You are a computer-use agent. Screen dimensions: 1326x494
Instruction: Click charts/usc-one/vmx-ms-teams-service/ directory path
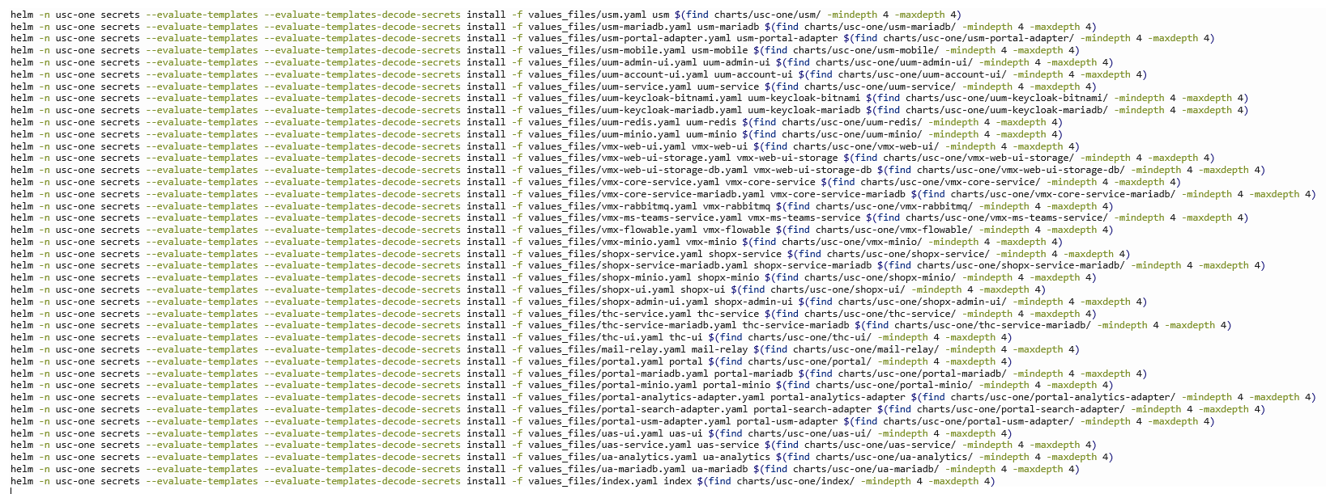coord(1007,217)
